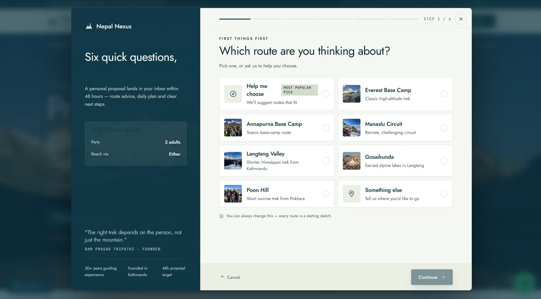Click the Nepal Nexus mountain logo icon
This screenshot has width=541, height=299.
coord(89,26)
